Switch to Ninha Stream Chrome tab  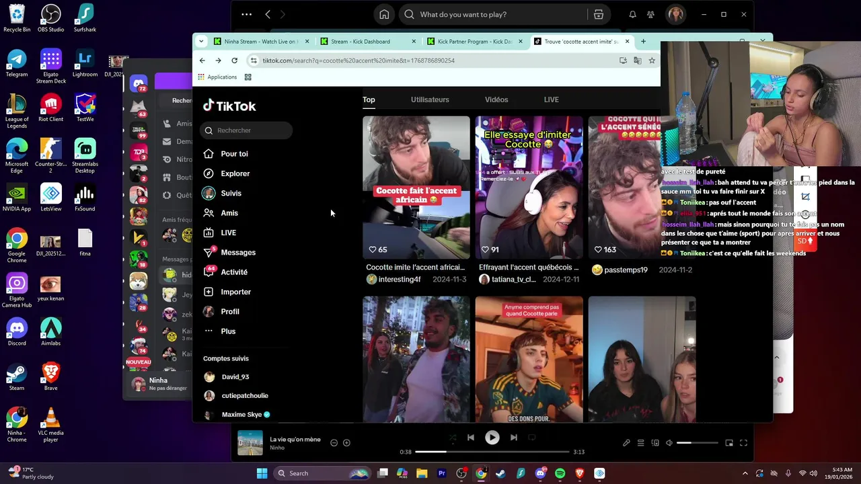click(260, 42)
